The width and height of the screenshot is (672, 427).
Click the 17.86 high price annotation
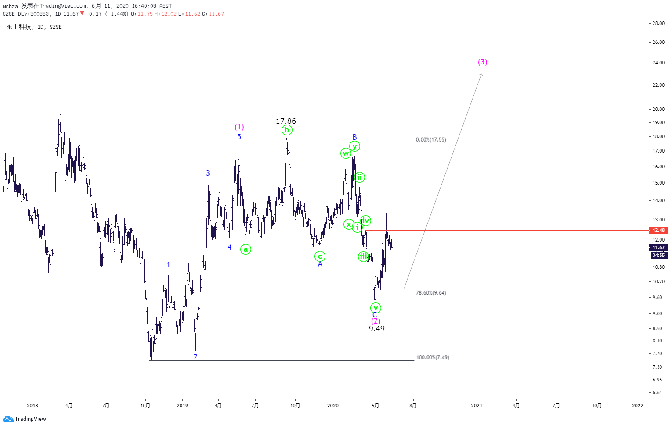click(286, 121)
